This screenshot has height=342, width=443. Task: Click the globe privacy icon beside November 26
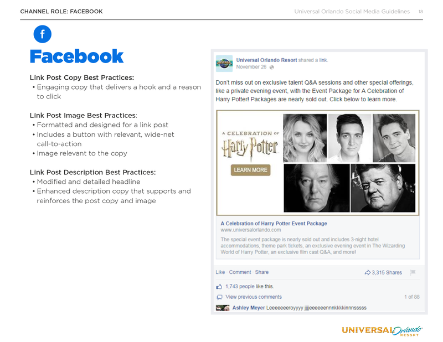coord(271,67)
